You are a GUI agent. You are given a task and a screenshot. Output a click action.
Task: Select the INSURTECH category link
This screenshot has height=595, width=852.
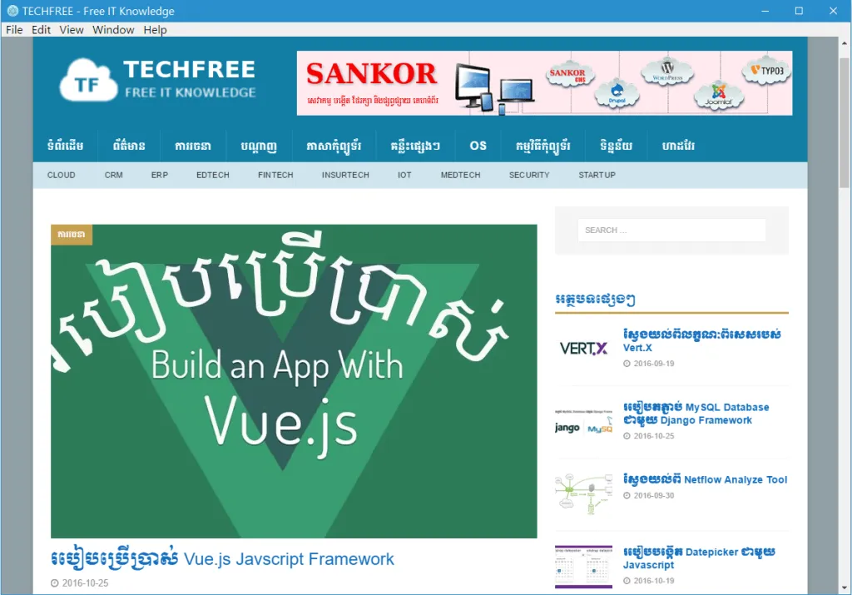click(345, 175)
